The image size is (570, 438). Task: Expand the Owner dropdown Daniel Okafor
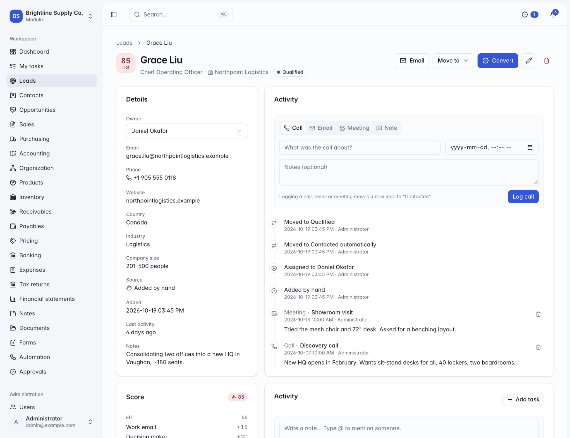click(187, 131)
